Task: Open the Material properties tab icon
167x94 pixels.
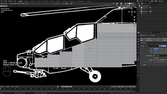Action: point(138,72)
